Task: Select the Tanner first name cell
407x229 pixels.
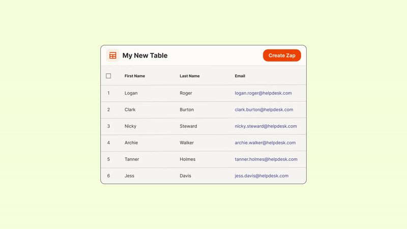Action: pos(132,159)
